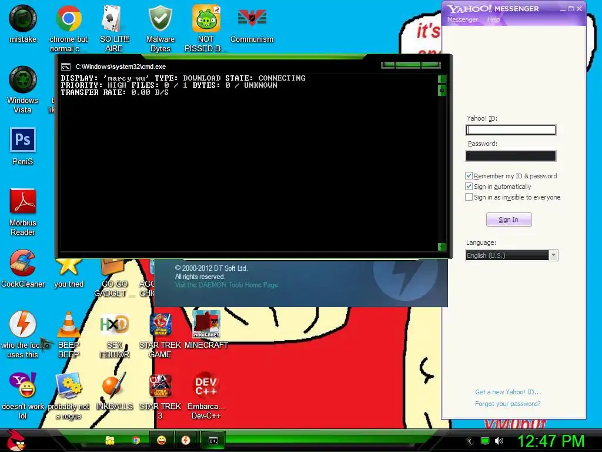
Task: Open the HxD hex editor desktop icon
Action: (x=114, y=325)
